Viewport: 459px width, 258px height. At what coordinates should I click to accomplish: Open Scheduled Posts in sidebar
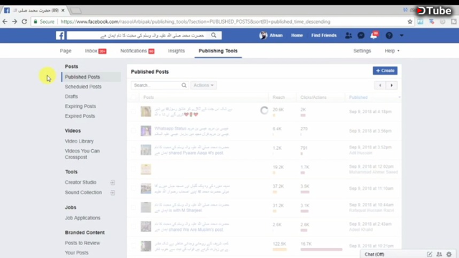point(83,87)
